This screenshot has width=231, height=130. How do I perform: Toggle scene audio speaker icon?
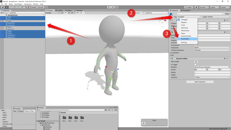(69, 13)
